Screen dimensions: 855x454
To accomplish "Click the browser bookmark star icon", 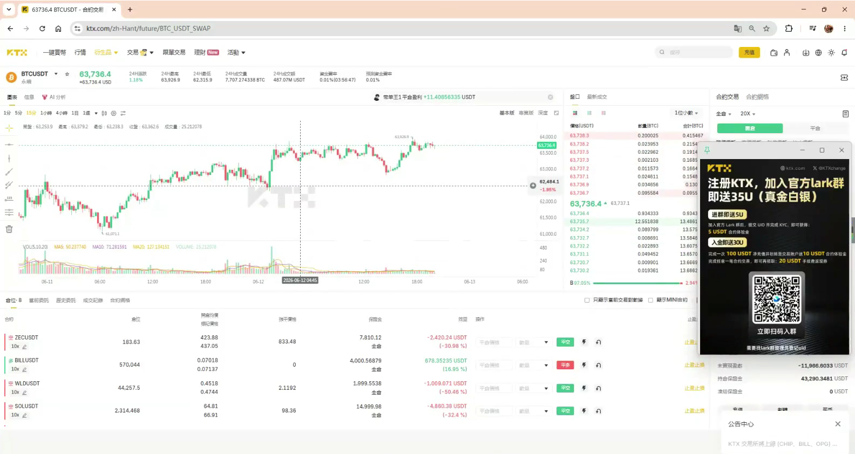I will coord(766,29).
